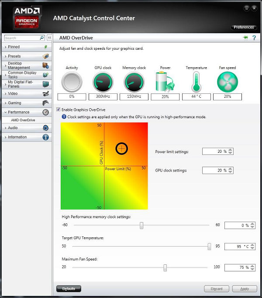The width and height of the screenshot is (262, 298).
Task: Open the Preferences menu
Action: (x=244, y=27)
